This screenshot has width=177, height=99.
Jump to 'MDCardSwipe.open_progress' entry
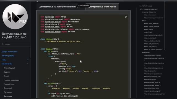pyautogui.click(x=152, y=55)
